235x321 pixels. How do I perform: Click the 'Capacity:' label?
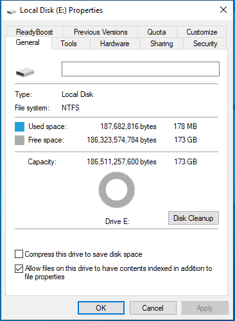(42, 162)
